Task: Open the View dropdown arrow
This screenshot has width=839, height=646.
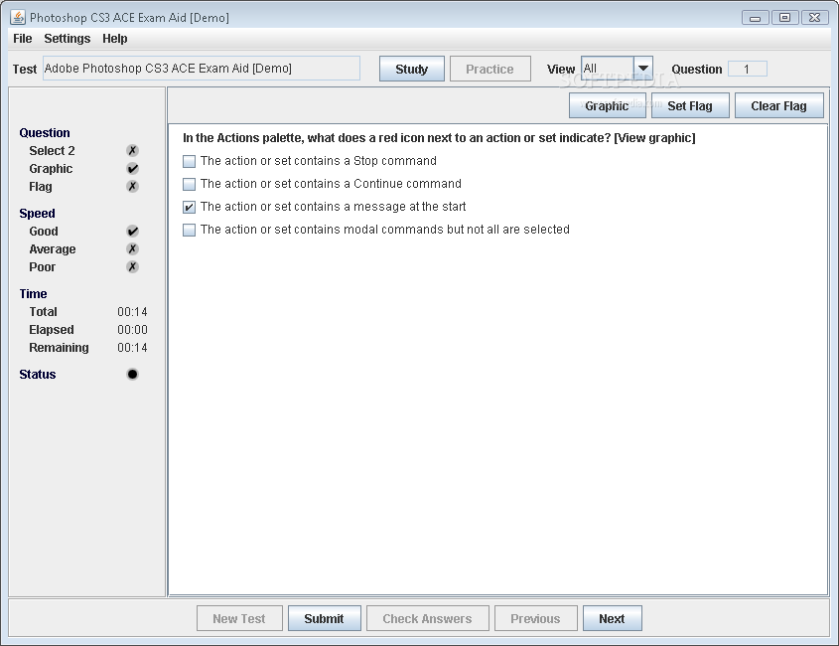Action: tap(643, 68)
